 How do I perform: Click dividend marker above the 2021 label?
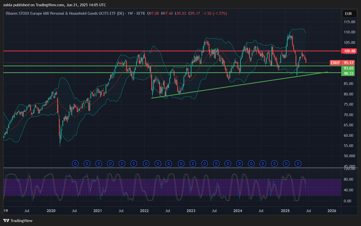[x=99, y=164]
